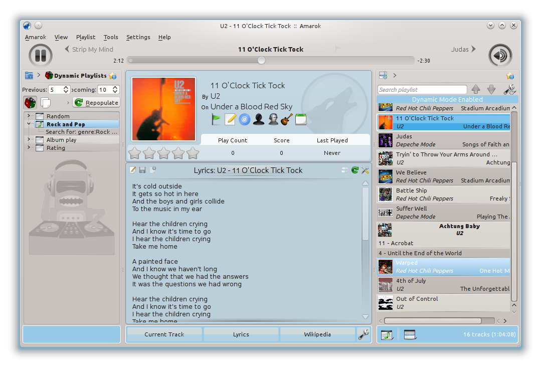Click the playlist bookmark star icon
This screenshot has width=541, height=367.
point(510,76)
